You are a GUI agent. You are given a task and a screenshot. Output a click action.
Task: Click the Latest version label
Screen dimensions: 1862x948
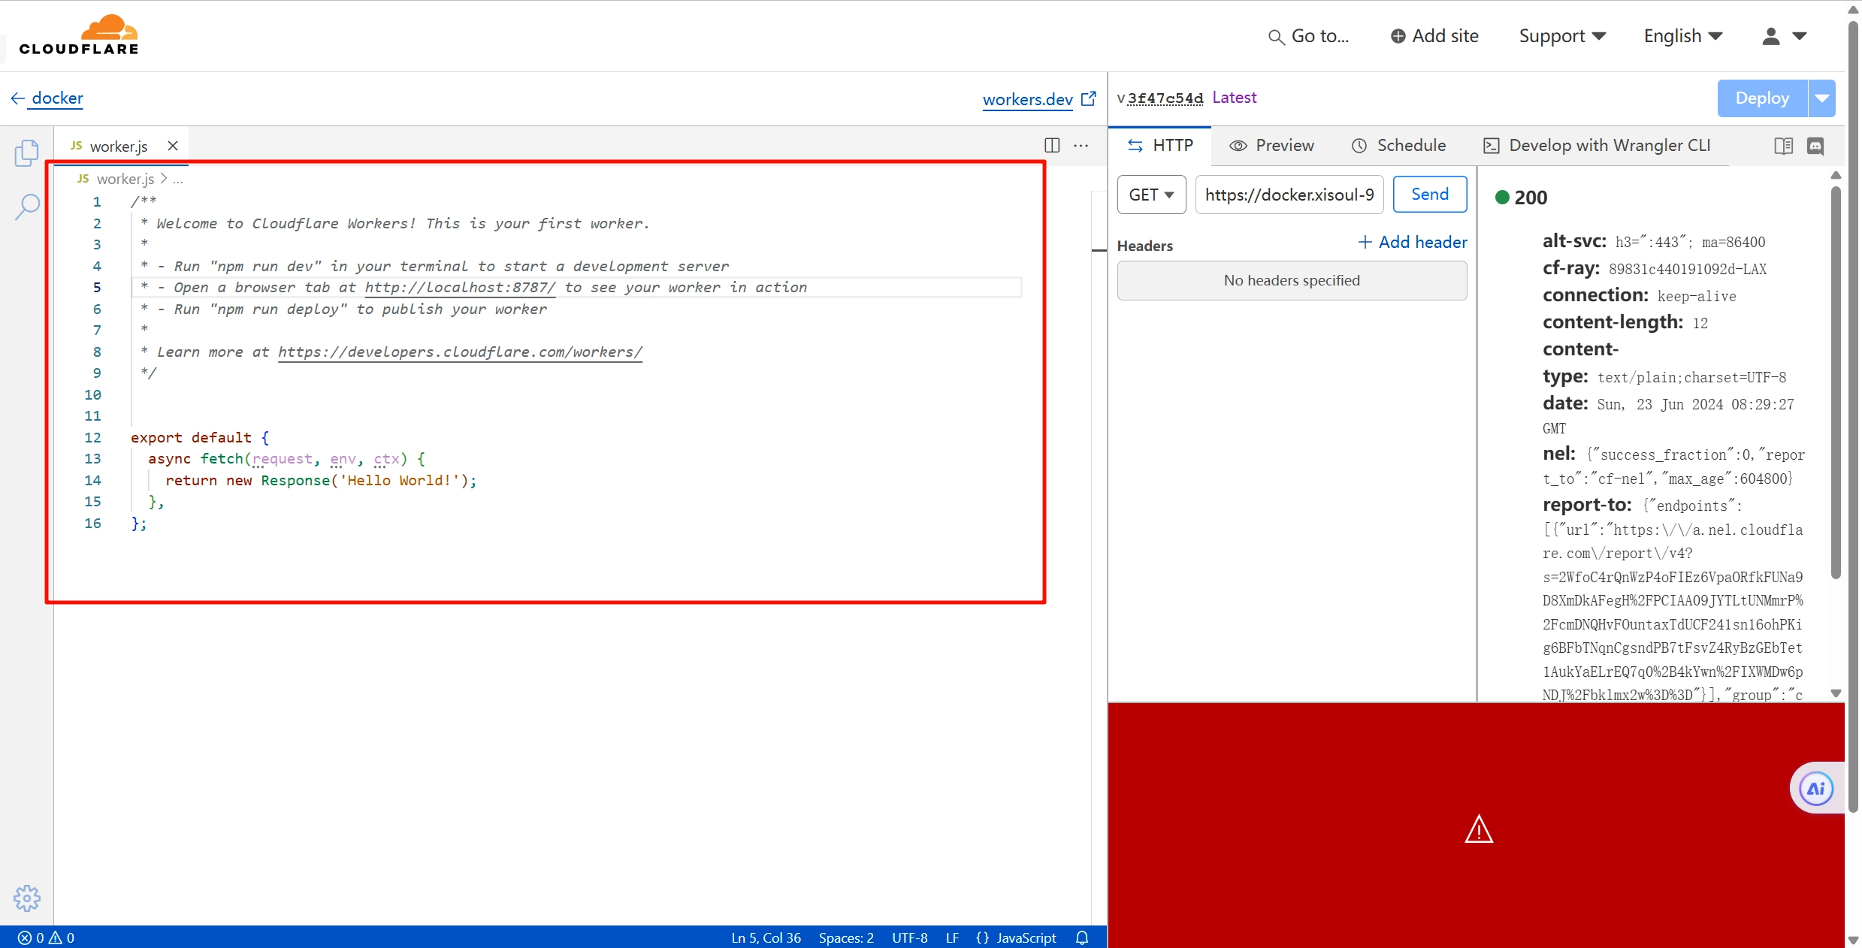1234,98
